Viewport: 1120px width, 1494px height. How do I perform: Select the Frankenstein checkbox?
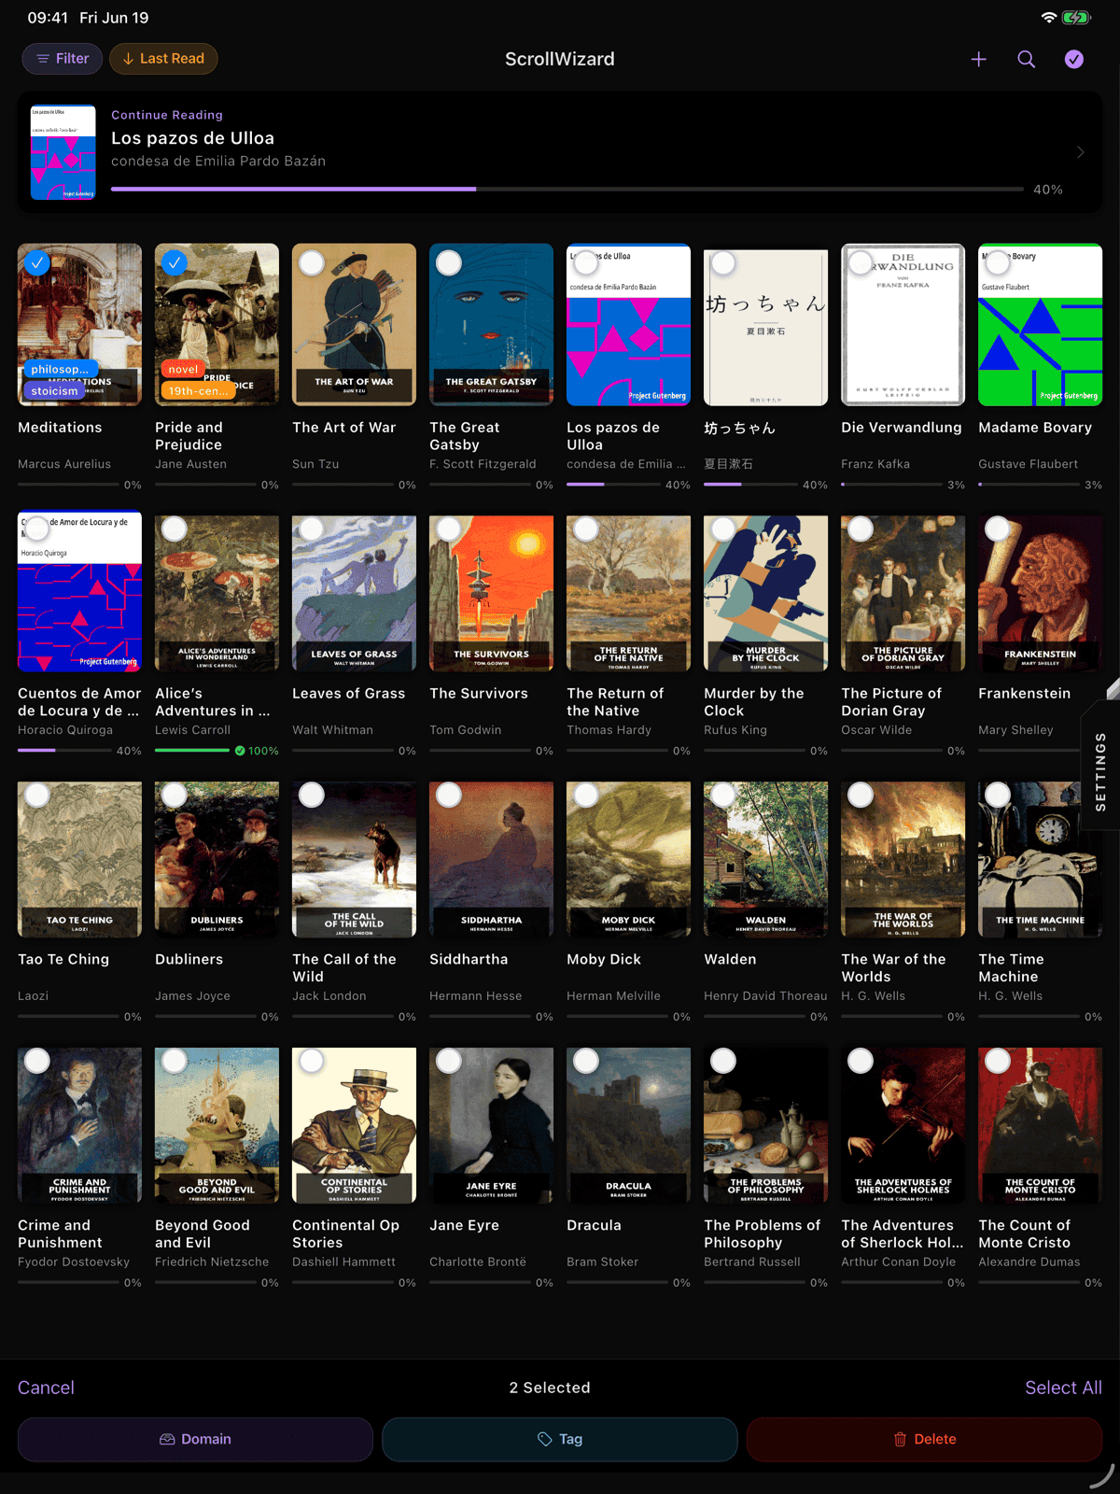point(998,529)
